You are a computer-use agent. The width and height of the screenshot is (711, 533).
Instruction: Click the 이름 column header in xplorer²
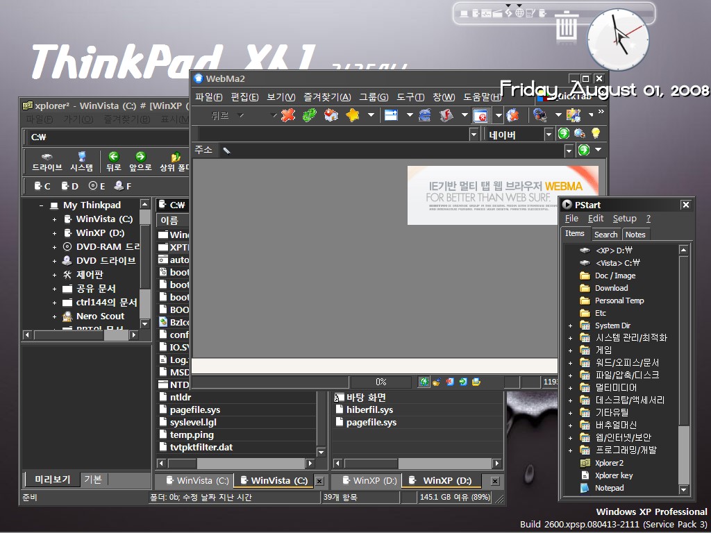coord(172,221)
